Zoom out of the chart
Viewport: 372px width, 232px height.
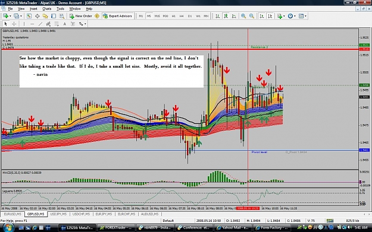pos(252,16)
